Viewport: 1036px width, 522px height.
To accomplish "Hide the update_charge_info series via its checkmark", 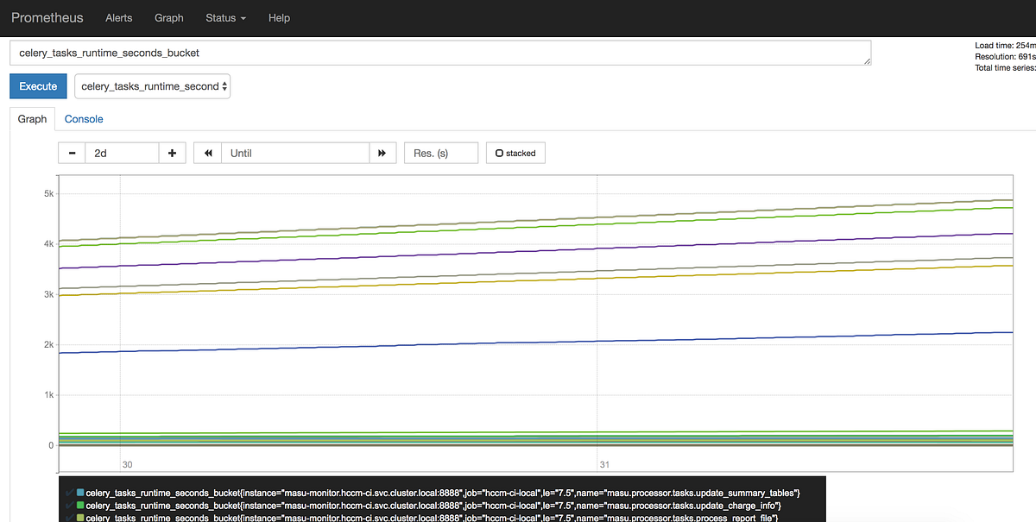I will tap(70, 506).
